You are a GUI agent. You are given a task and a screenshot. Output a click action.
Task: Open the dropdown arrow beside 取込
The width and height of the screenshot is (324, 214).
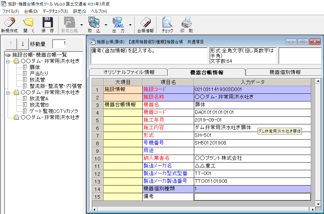105,25
